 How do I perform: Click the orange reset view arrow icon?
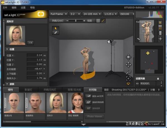(x=128, y=84)
